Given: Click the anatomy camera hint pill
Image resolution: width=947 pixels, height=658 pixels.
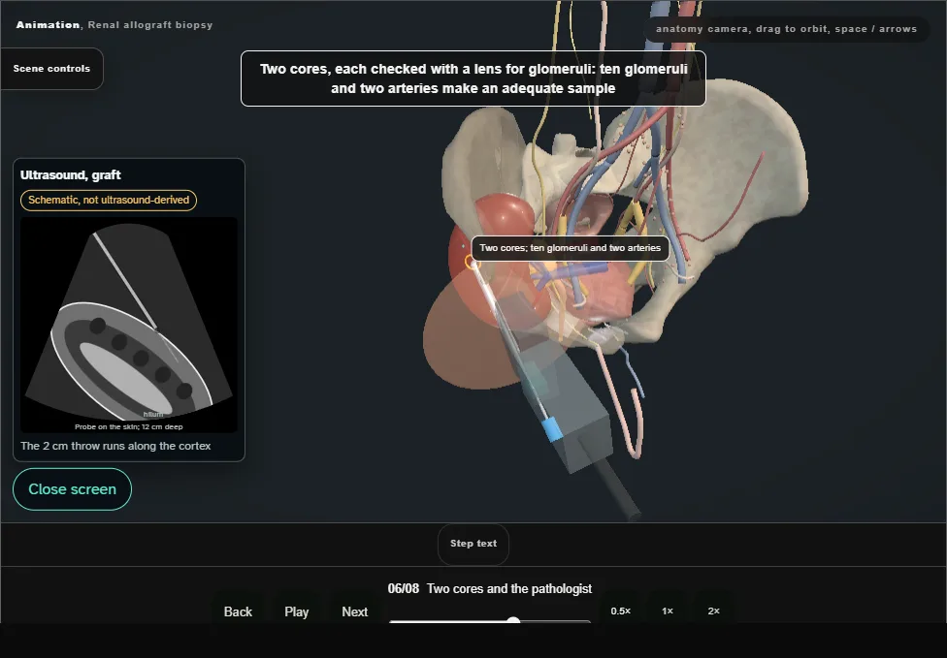Looking at the screenshot, I should click(x=786, y=29).
